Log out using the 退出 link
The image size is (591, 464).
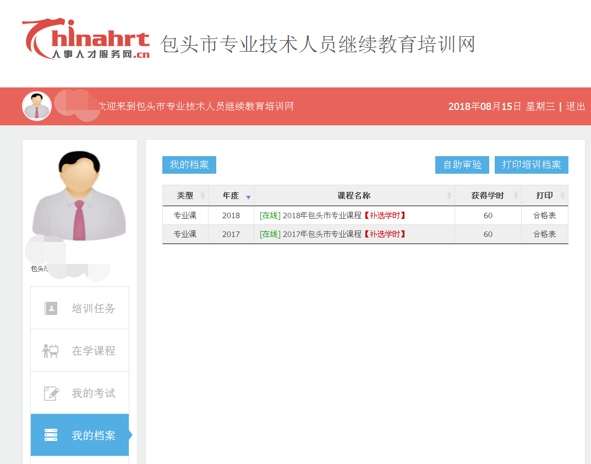(576, 107)
